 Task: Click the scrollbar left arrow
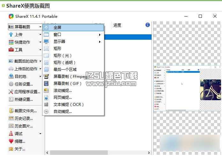click(48, 153)
